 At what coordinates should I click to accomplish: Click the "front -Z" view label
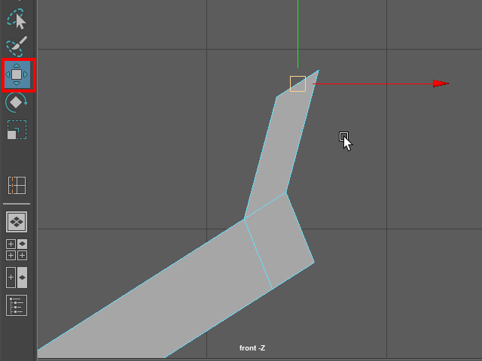click(252, 348)
